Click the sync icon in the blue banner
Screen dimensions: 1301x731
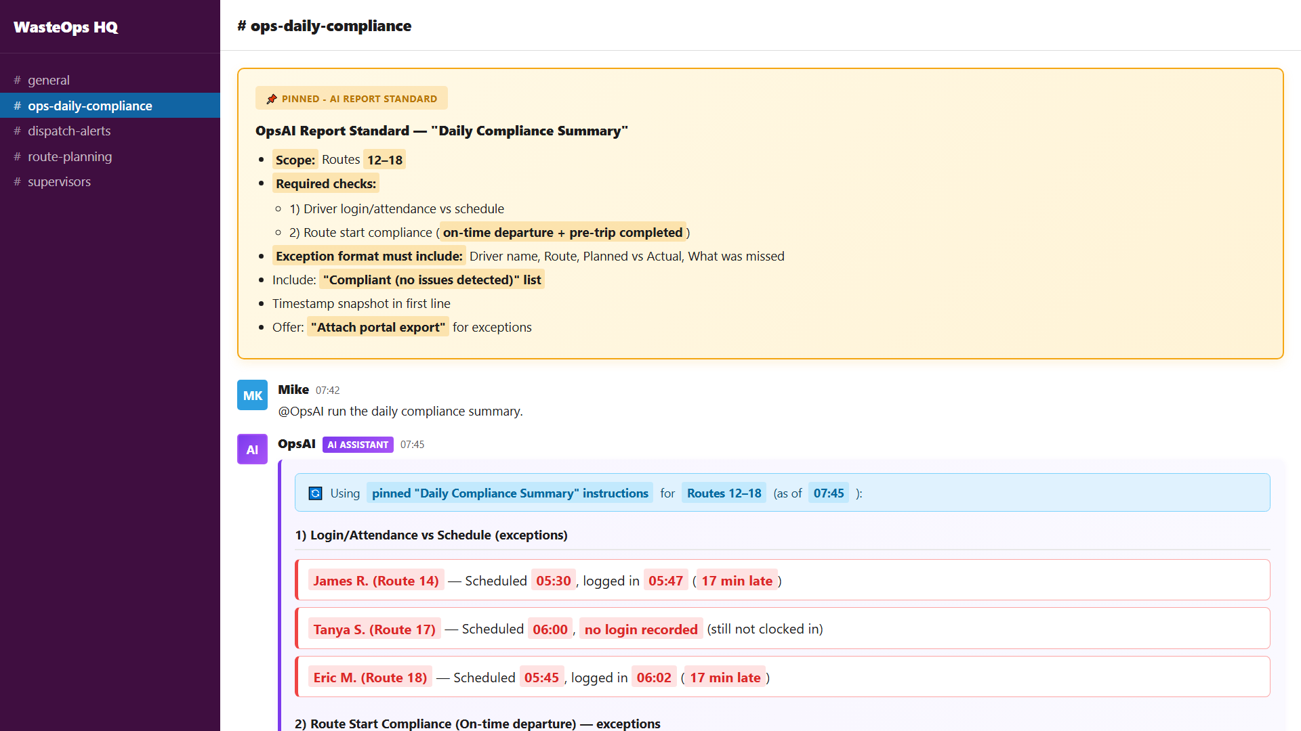pyautogui.click(x=315, y=493)
